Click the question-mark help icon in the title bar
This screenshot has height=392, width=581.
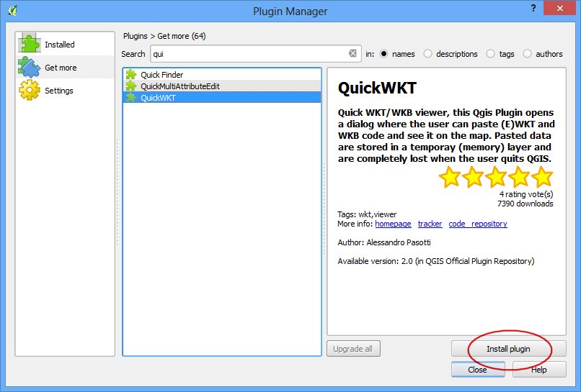(533, 8)
